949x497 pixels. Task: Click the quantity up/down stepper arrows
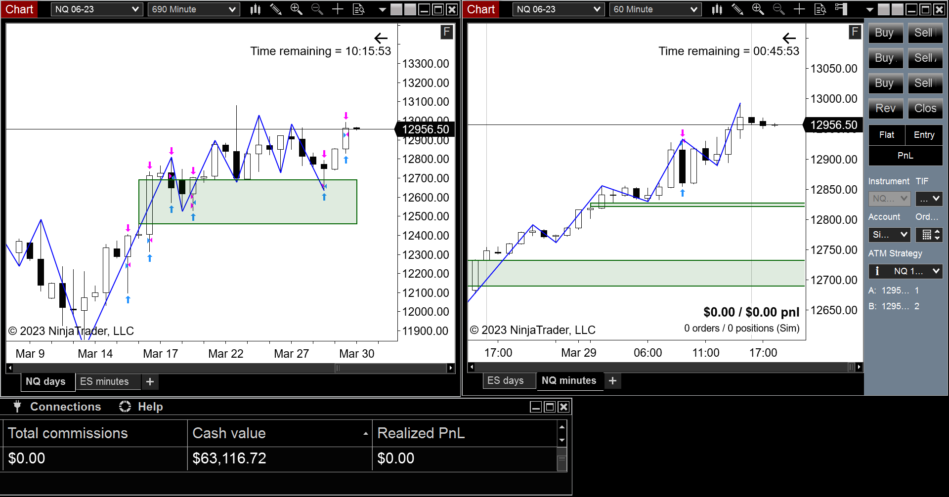click(x=938, y=235)
